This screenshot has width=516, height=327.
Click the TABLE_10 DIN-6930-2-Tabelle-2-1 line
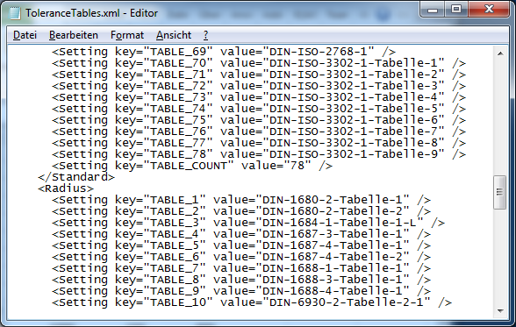pos(252,302)
